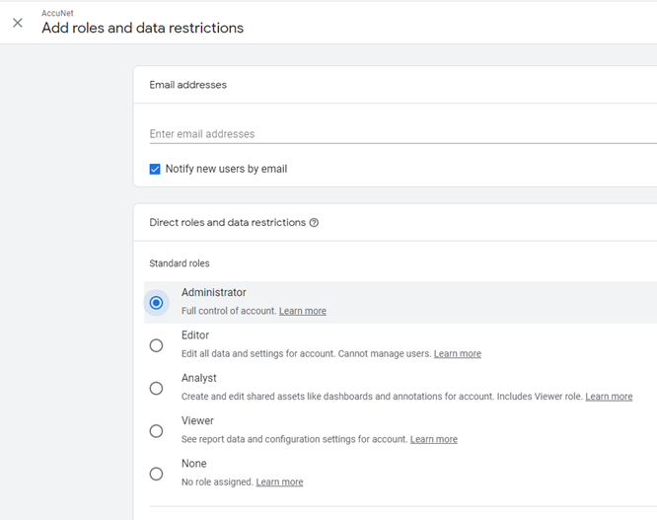Image resolution: width=657 pixels, height=520 pixels.
Task: Click the Notify new users label text
Action: click(226, 169)
